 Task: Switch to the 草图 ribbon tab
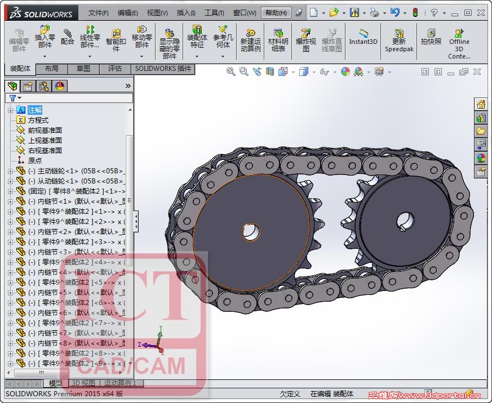pyautogui.click(x=83, y=69)
